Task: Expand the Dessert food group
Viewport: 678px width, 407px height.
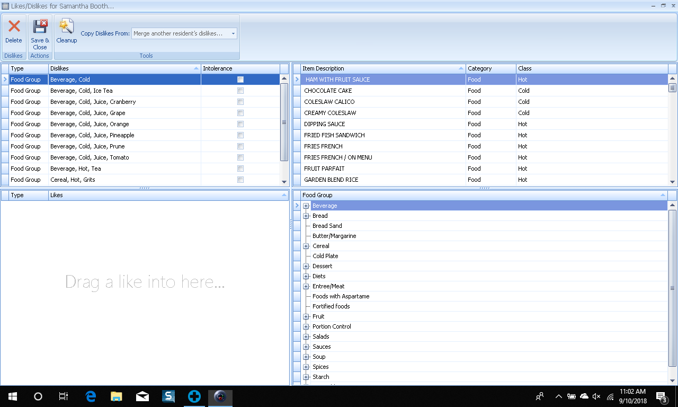Action: (x=306, y=266)
